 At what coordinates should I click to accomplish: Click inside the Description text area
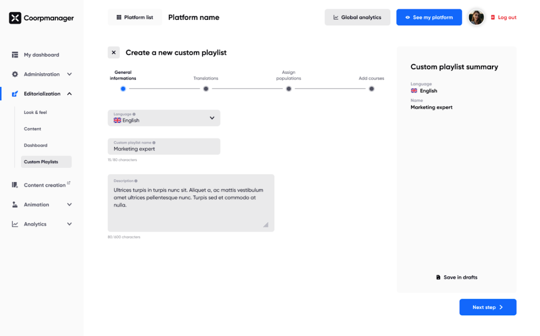click(191, 202)
